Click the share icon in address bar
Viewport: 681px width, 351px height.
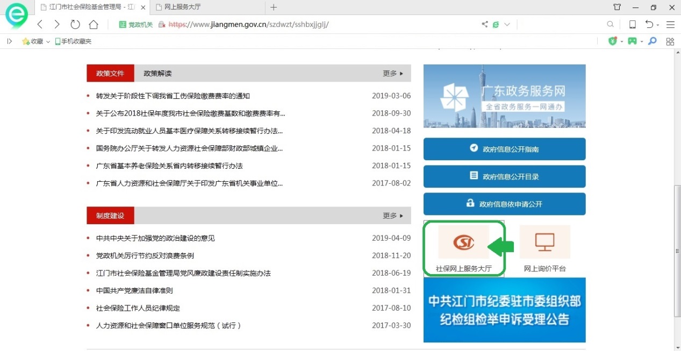coord(484,24)
